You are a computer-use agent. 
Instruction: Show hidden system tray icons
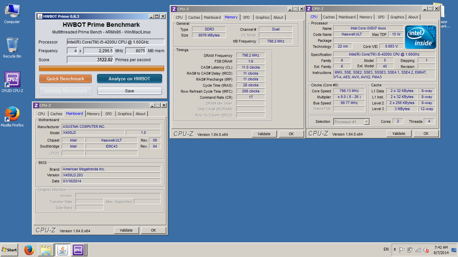395,250
